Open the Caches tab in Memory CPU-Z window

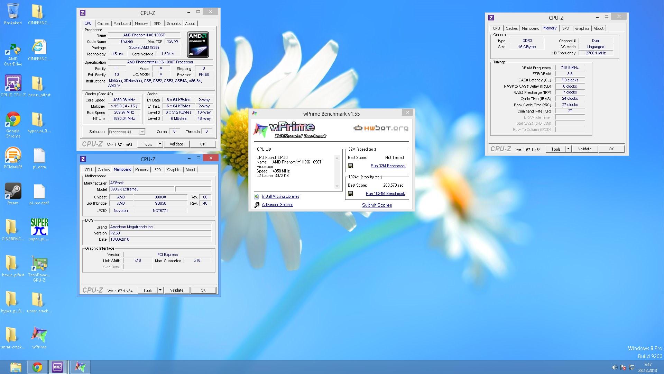click(x=511, y=28)
